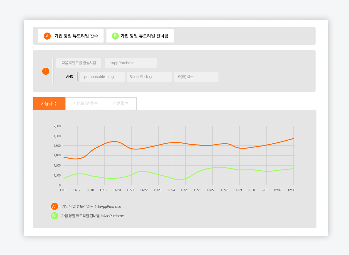Click the Starter Package value field
The image size is (349, 255).
149,77
